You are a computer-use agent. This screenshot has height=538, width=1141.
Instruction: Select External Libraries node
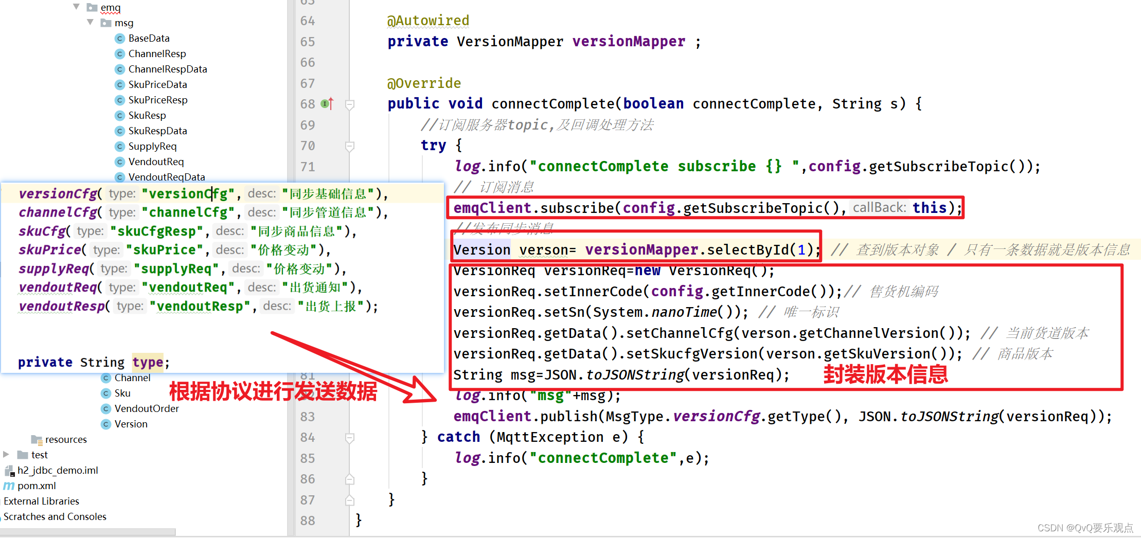[41, 501]
